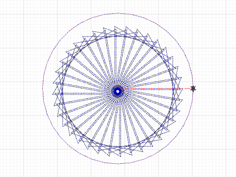This screenshot has height=177, width=236.
Task: Click the bottommost point of the outer circle
Action: [x=118, y=163]
